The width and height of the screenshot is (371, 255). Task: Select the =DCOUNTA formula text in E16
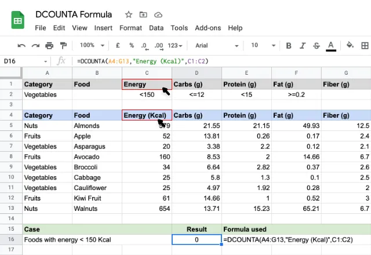point(288,239)
